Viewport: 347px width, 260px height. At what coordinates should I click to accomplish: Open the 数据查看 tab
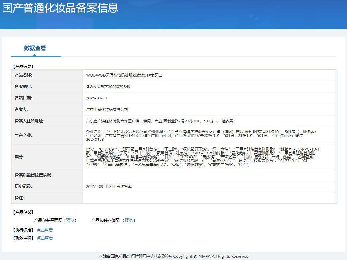(x=35, y=48)
